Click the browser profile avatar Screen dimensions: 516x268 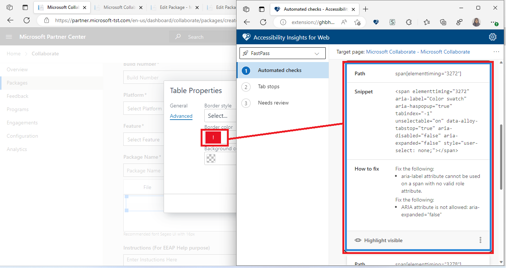coord(476,22)
